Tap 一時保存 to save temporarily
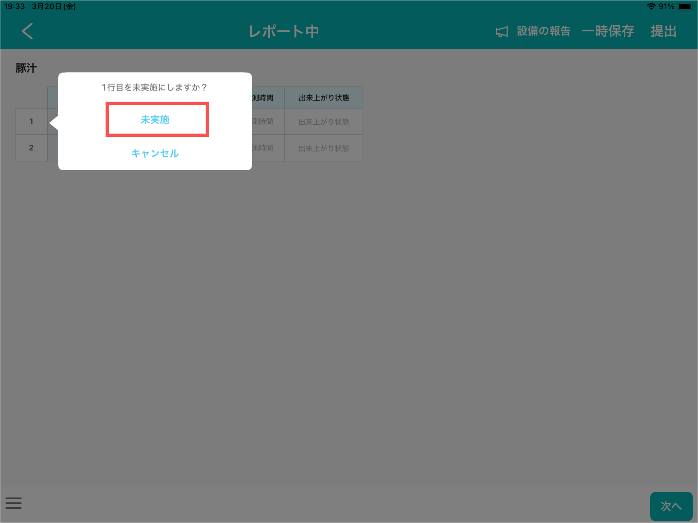This screenshot has width=698, height=523. (x=608, y=31)
